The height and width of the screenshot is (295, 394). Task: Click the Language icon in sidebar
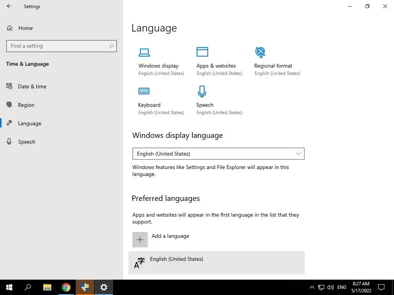9,123
